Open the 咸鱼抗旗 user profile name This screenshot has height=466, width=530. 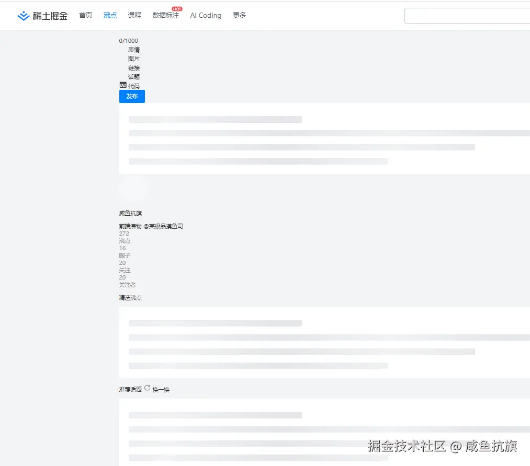tap(130, 213)
